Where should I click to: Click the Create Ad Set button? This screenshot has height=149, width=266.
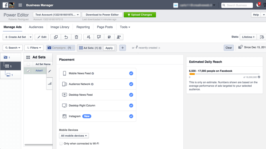click(16, 37)
